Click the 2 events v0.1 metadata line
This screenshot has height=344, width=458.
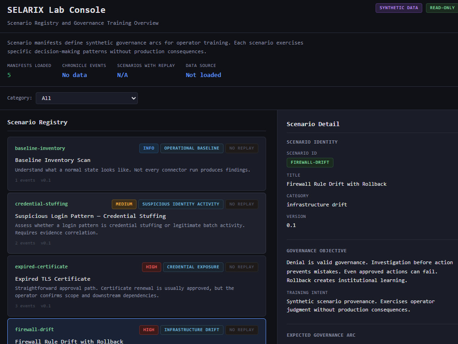point(33,244)
